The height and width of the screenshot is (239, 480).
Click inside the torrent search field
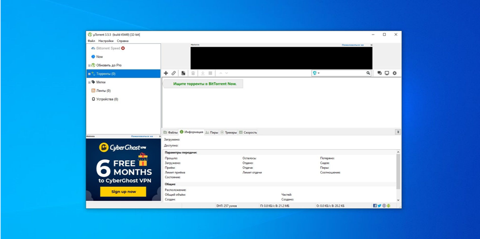(343, 73)
